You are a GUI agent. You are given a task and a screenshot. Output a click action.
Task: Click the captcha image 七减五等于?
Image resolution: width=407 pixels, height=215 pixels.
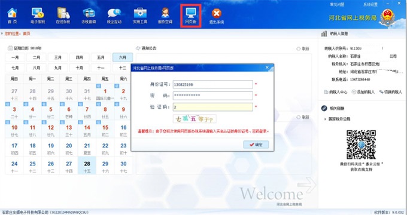click(x=195, y=119)
